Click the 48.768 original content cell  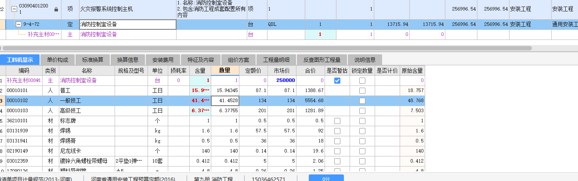tap(412, 101)
